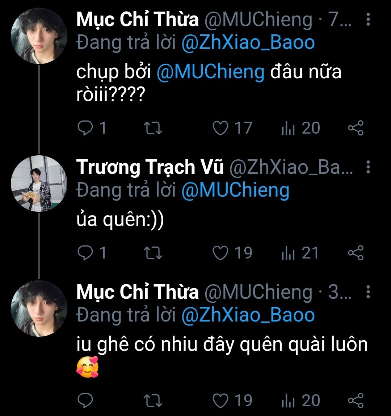The width and height of the screenshot is (391, 416).
Task: Open more options for first tweet
Action: [x=368, y=20]
